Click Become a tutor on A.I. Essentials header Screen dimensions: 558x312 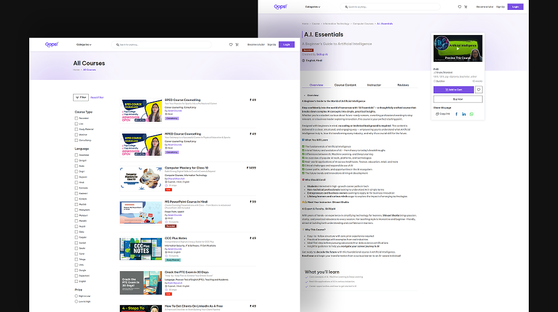pos(485,7)
